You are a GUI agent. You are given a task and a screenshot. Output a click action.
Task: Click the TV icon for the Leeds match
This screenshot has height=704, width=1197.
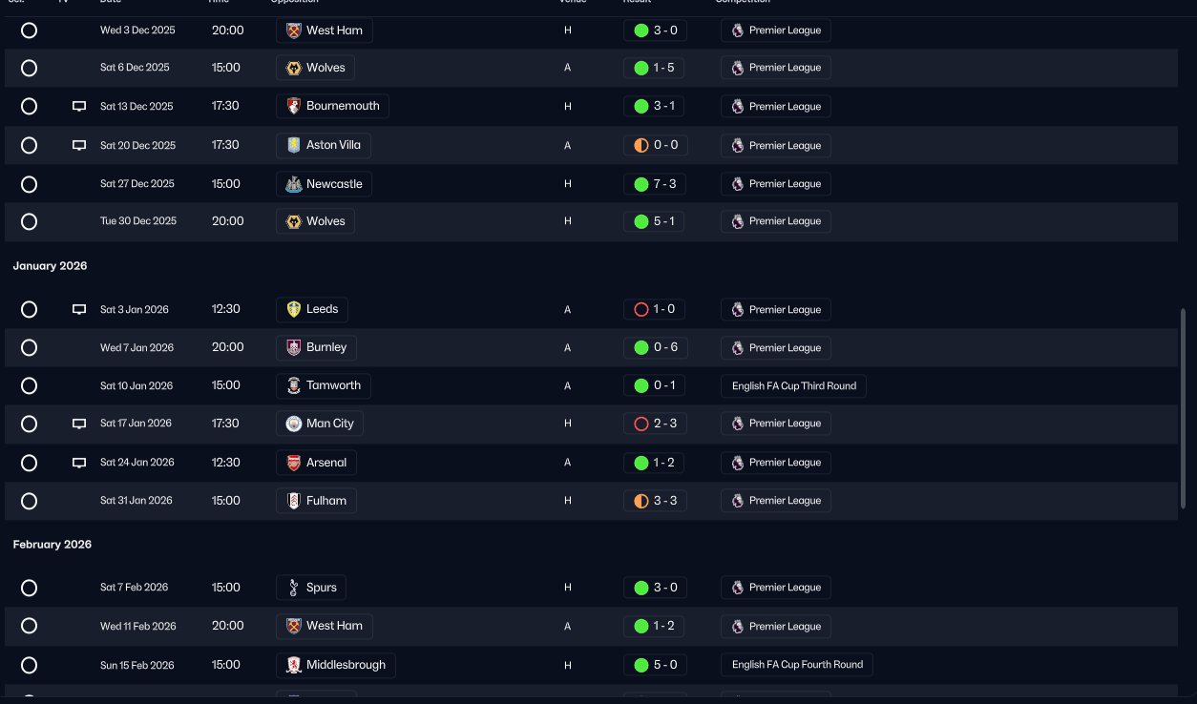coord(79,309)
